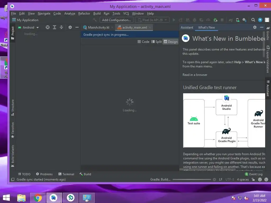This screenshot has width=271, height=203.
Task: Toggle the Assistant right sidebar button
Action: point(268,88)
